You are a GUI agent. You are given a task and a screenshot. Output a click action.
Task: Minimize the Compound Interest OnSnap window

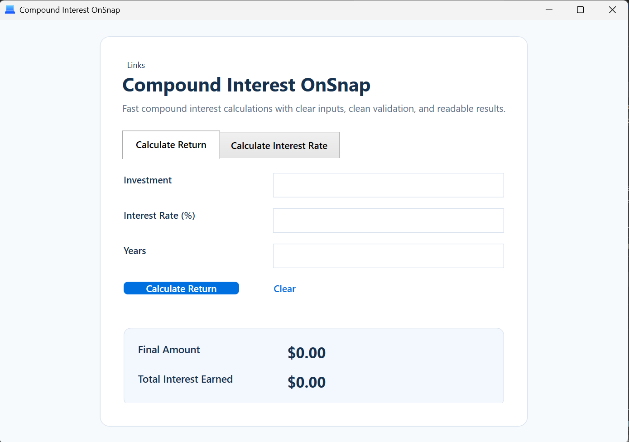(x=549, y=10)
